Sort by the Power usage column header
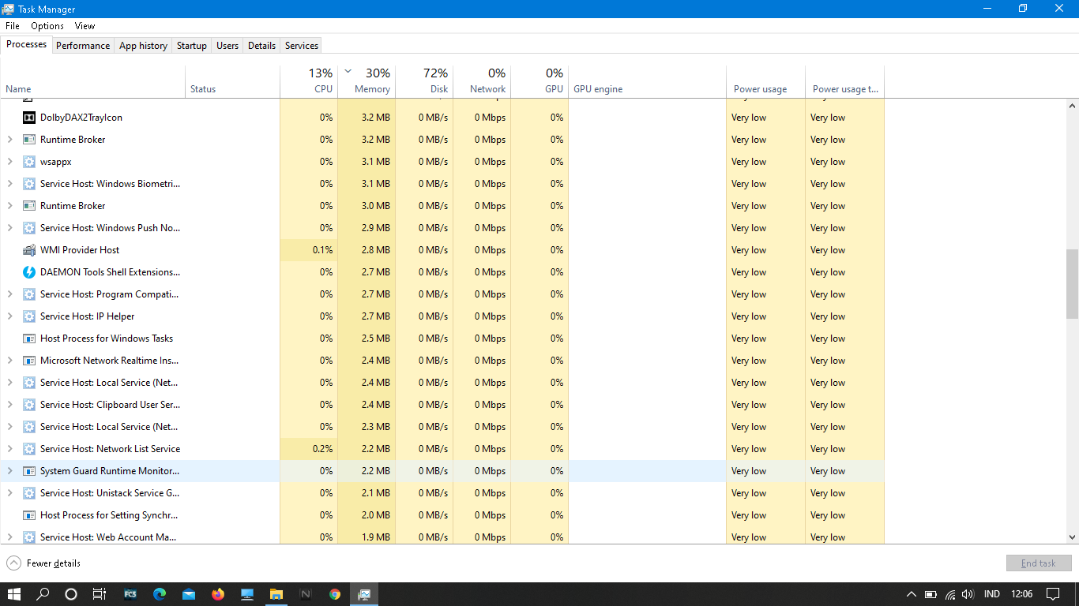 765,80
